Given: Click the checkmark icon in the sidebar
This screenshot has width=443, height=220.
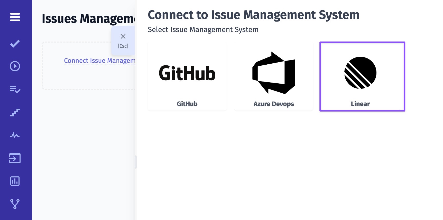Looking at the screenshot, I should (15, 44).
